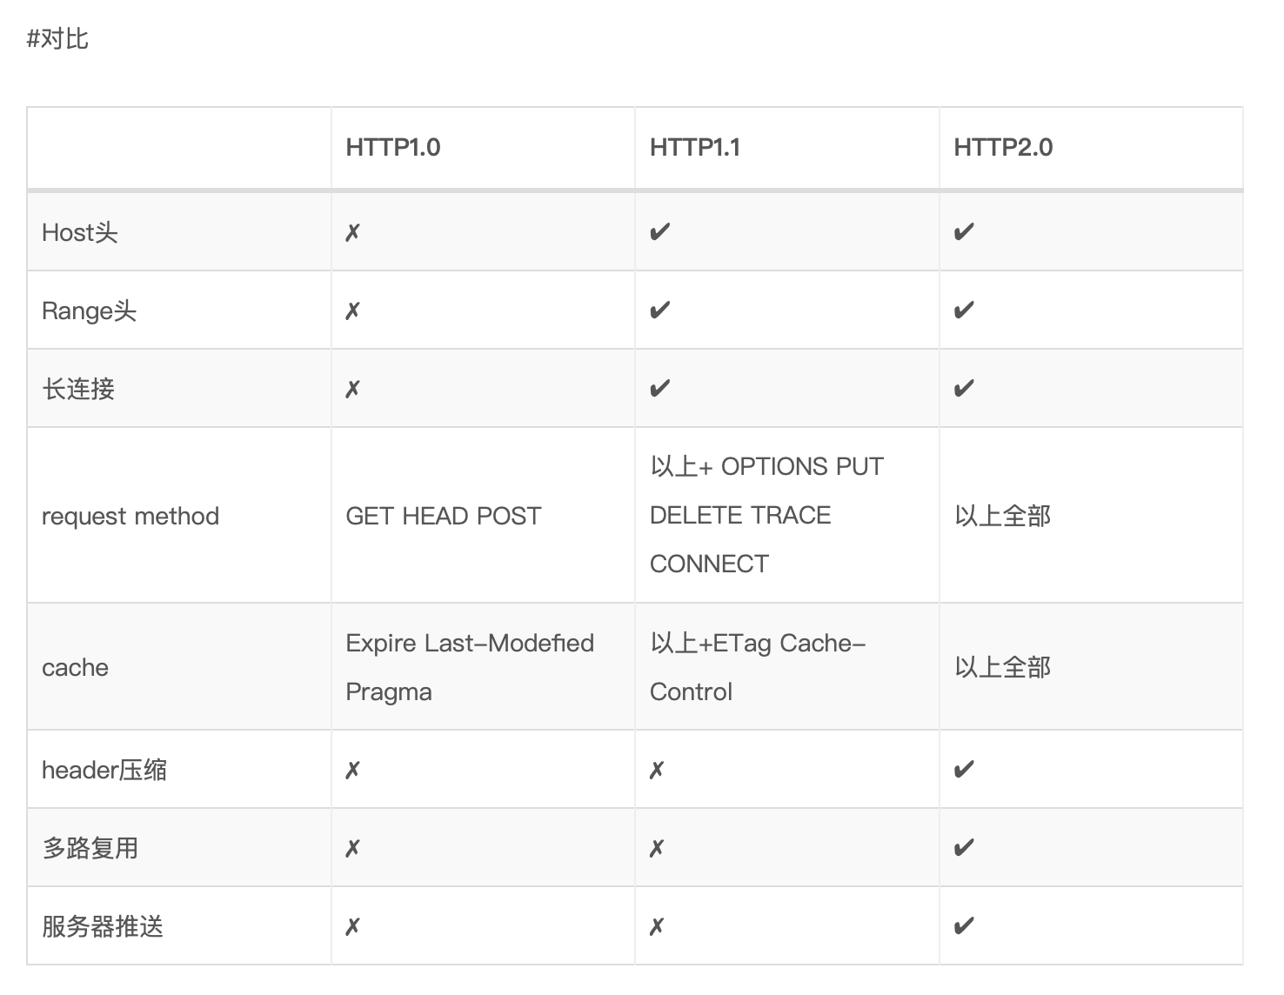This screenshot has width=1284, height=995.
Task: Click the check mark for Range头 under HTTP2.0
Action: click(963, 311)
